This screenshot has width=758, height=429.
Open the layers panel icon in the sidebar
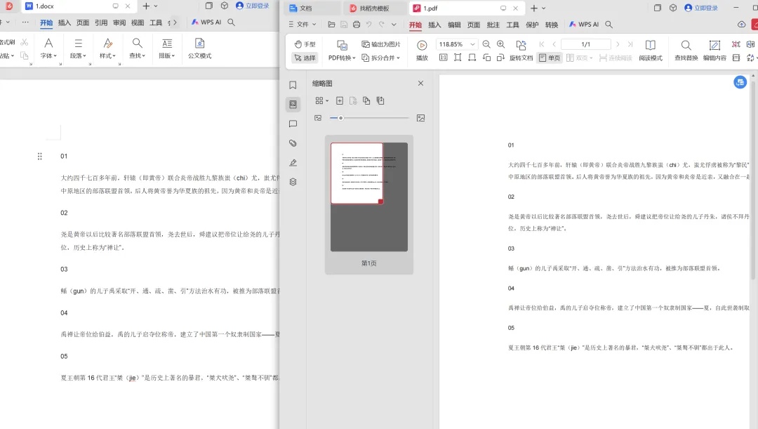click(x=293, y=182)
